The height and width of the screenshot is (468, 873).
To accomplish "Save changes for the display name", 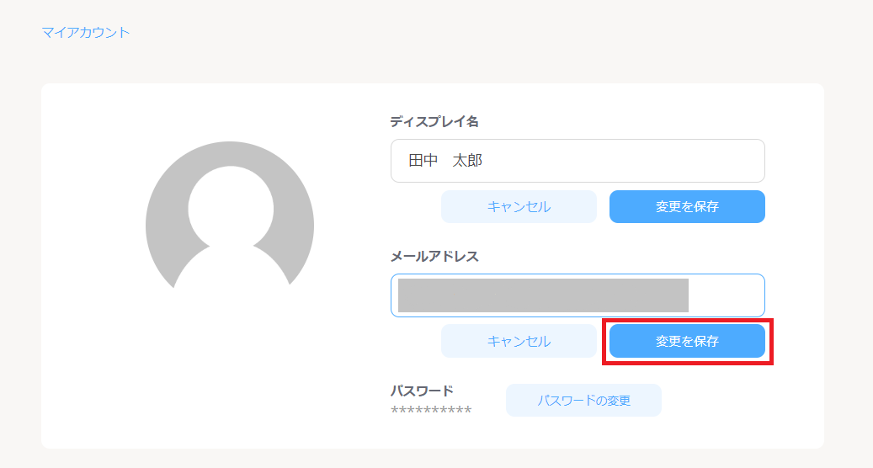I will (x=687, y=207).
